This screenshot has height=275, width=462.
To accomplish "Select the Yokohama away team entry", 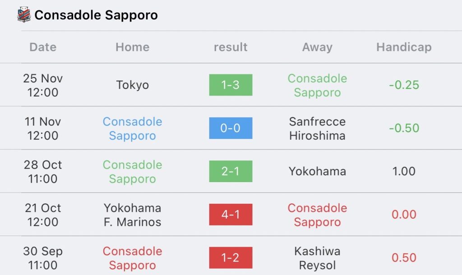I will 317,171.
